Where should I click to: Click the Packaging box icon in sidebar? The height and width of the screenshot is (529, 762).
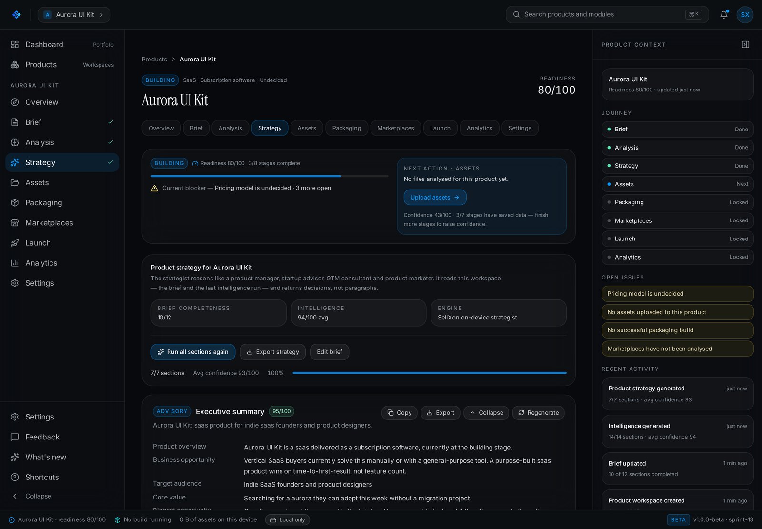(15, 202)
